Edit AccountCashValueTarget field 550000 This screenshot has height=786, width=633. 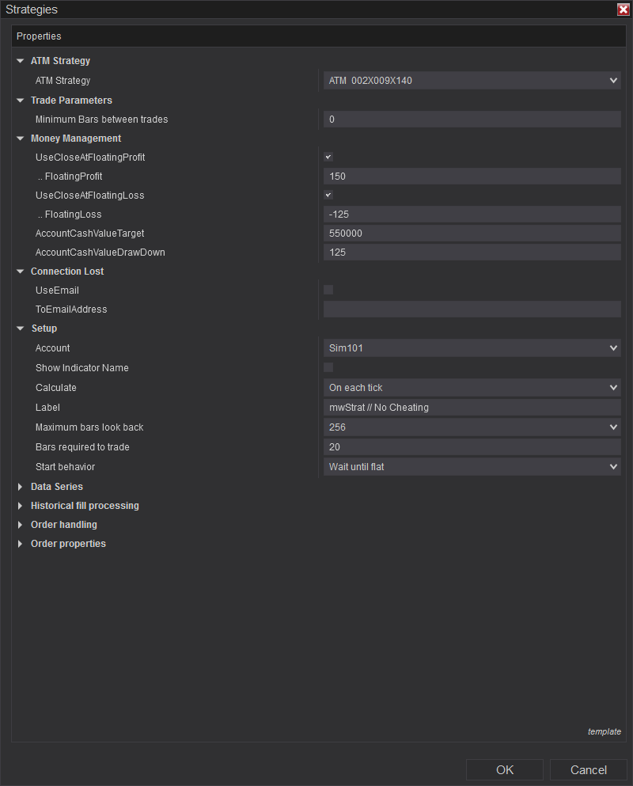click(x=472, y=234)
